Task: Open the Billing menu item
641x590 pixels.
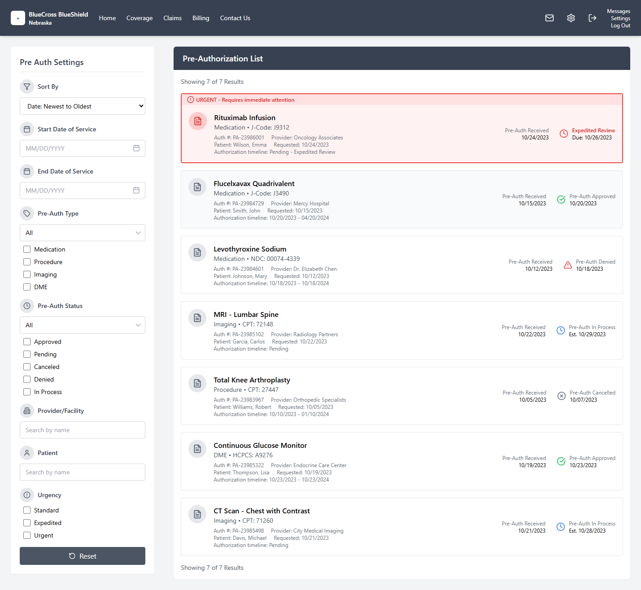Action: pos(201,18)
